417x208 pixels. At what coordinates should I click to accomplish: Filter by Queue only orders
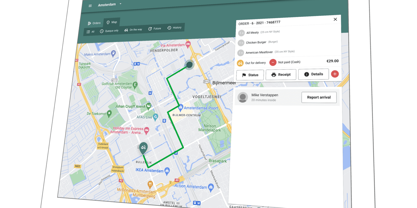109,31
